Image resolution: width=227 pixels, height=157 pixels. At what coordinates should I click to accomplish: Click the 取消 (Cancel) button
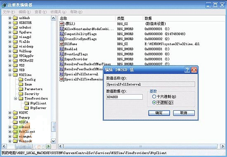[184, 113]
